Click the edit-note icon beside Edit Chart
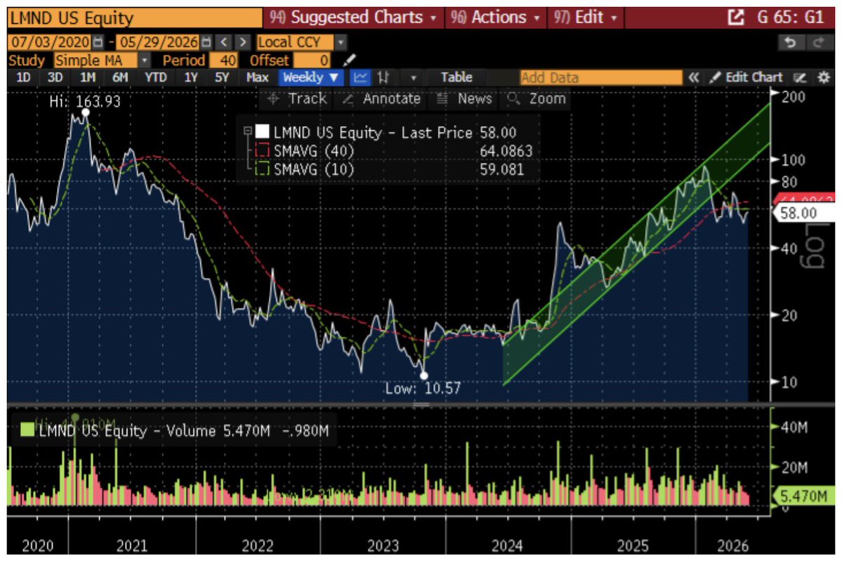 pos(800,78)
